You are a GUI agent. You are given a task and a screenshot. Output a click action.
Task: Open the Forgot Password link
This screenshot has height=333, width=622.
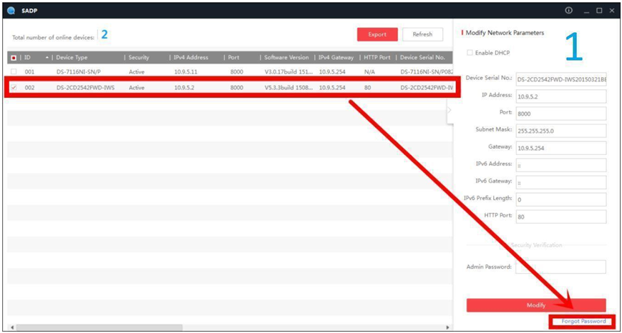click(583, 322)
